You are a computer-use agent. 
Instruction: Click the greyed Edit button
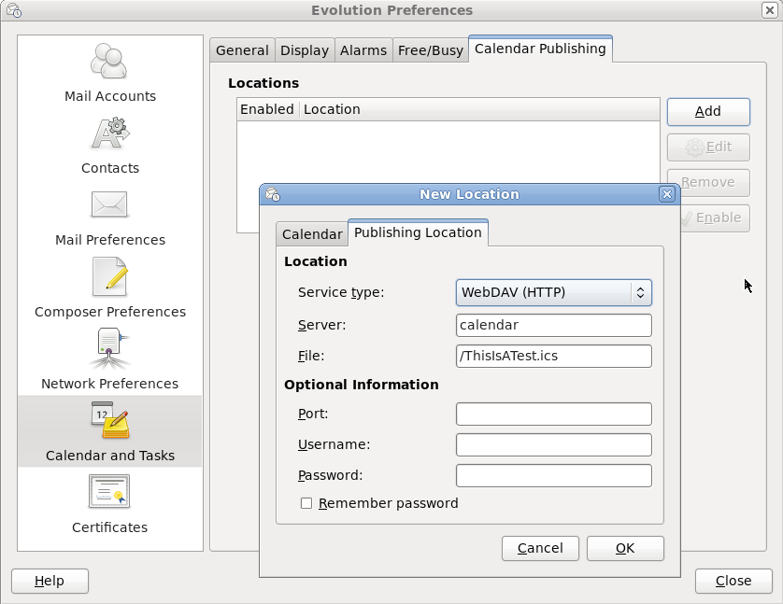tap(708, 147)
